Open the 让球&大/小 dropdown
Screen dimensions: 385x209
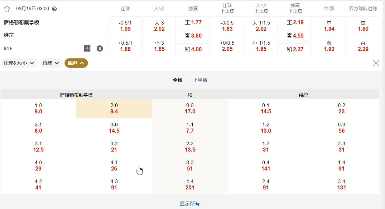[x=19, y=63]
